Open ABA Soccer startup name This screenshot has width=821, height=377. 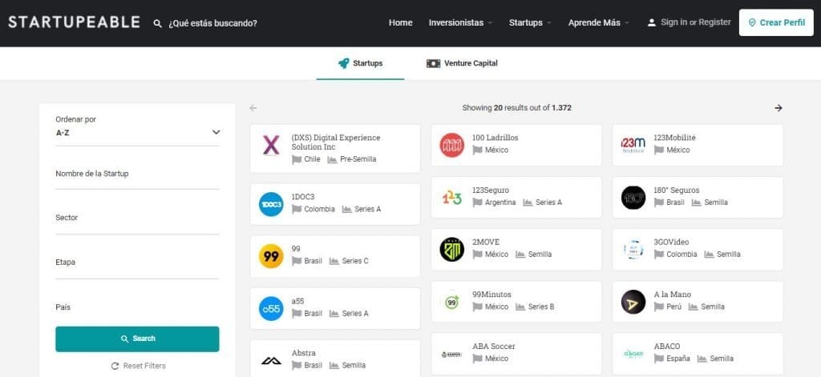[x=494, y=346]
